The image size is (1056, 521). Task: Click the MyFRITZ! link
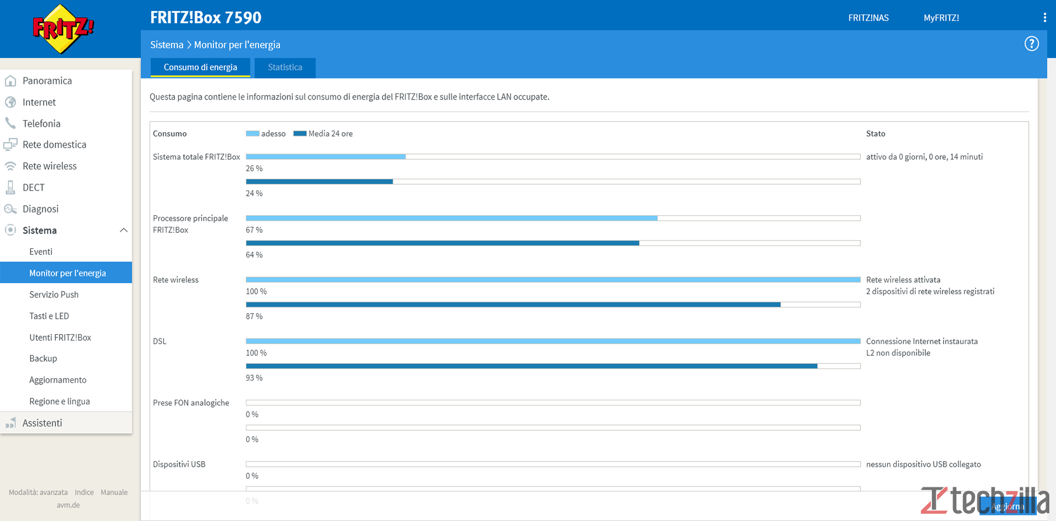click(941, 18)
